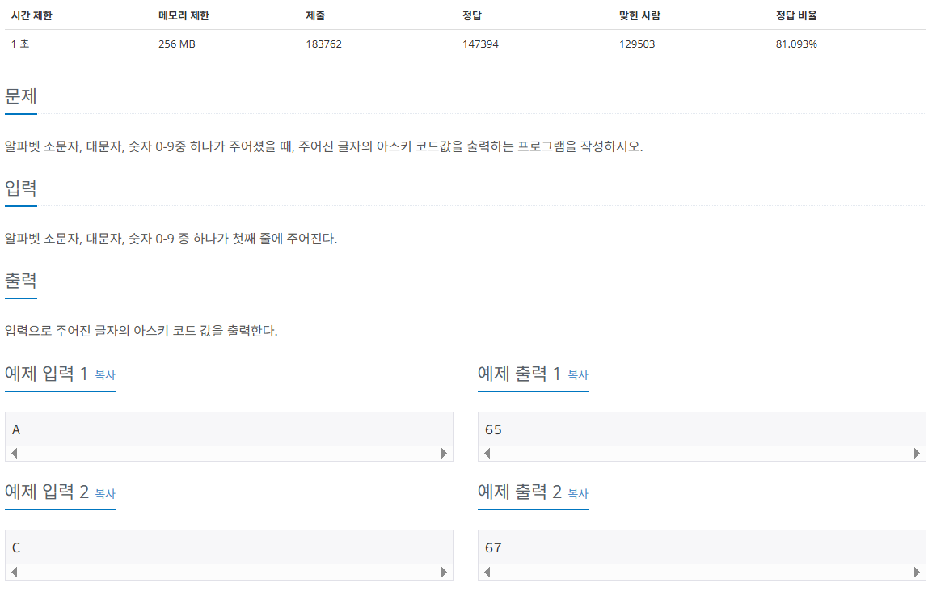Select the sample output text '65'
Screen dimensions: 945x596
click(x=494, y=429)
